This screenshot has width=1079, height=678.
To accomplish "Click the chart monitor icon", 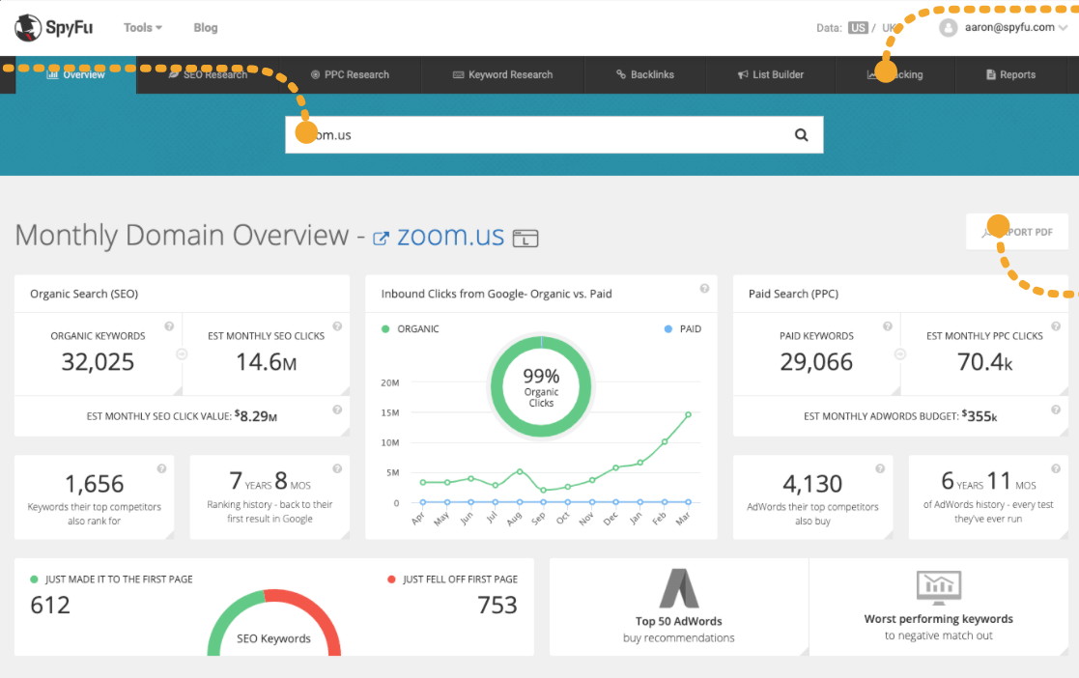I will click(x=939, y=588).
